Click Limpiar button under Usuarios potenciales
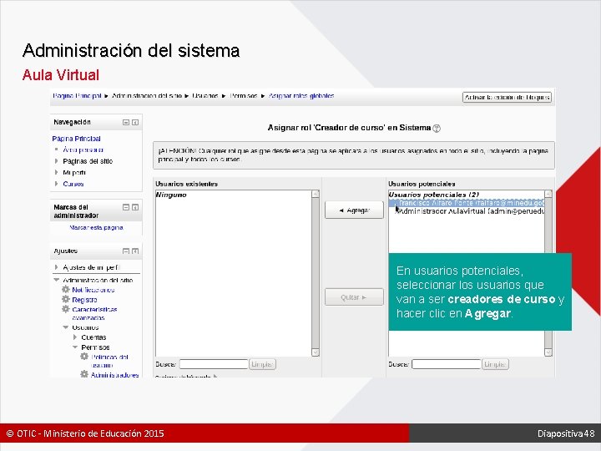The height and width of the screenshot is (451, 601). (x=495, y=364)
